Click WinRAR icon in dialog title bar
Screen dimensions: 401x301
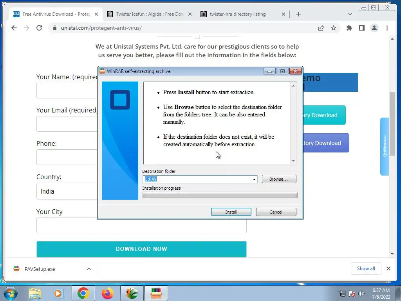pyautogui.click(x=102, y=71)
